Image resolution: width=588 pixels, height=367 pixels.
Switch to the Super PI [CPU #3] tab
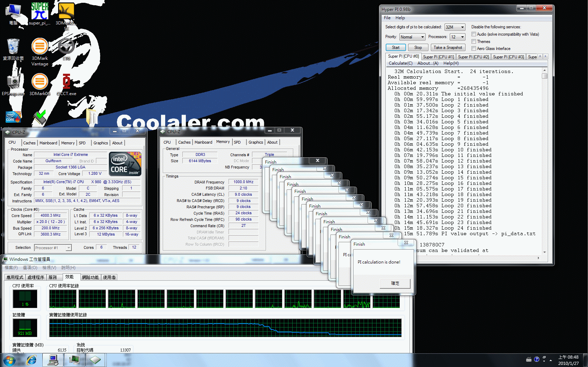coord(508,57)
